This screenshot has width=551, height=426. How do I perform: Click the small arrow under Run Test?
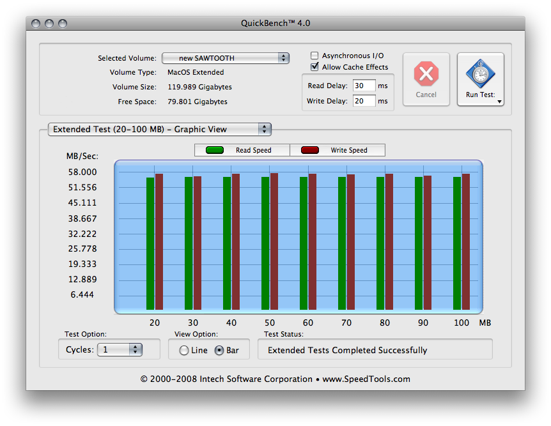(499, 102)
